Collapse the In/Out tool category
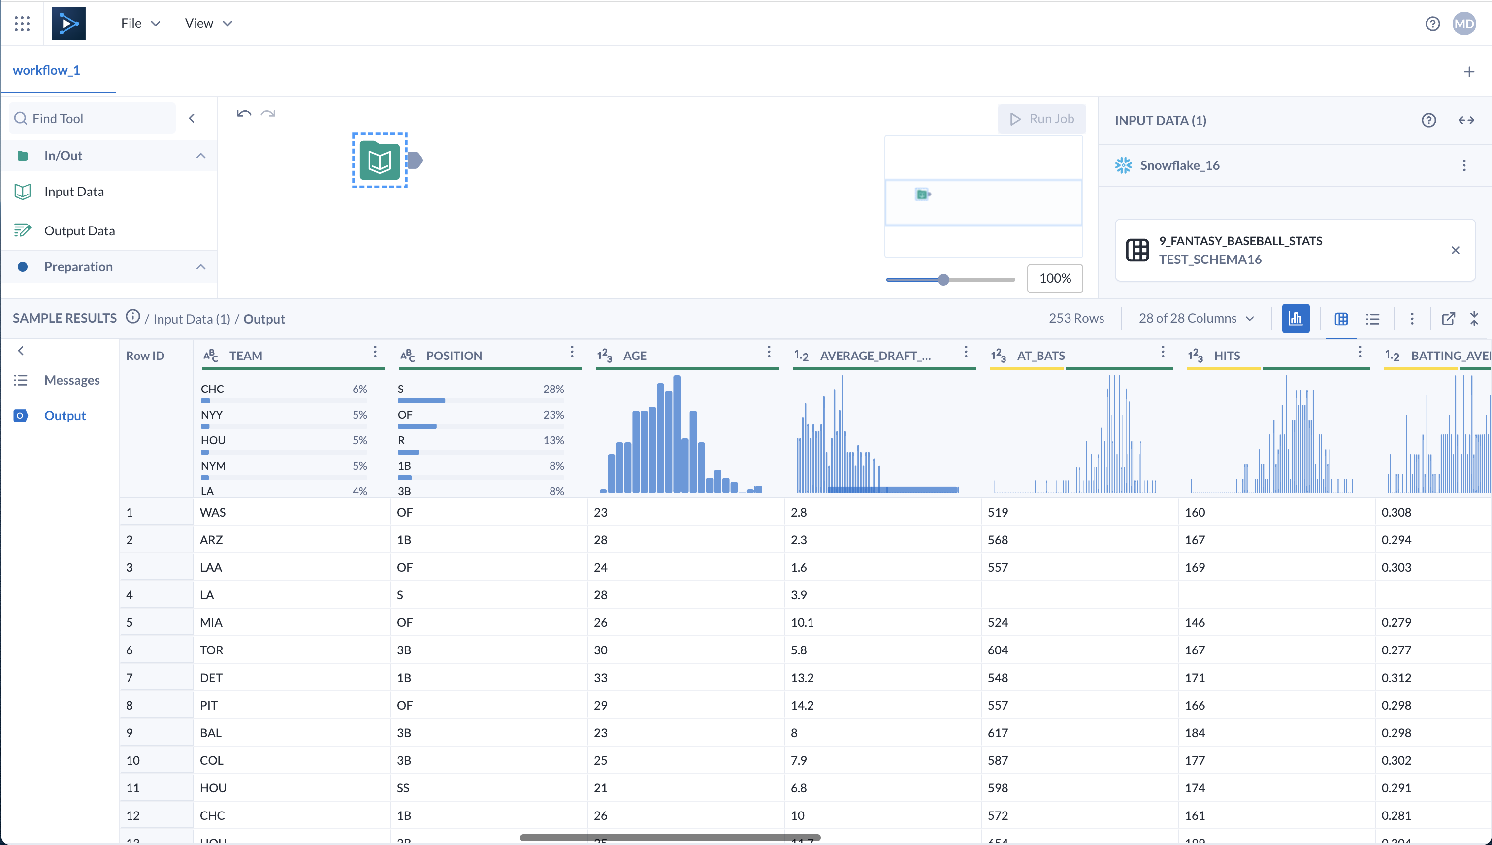This screenshot has width=1492, height=845. [201, 156]
